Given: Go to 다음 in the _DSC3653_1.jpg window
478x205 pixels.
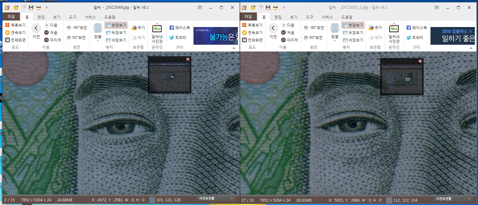Looking at the screenshot, I should click(x=288, y=25).
